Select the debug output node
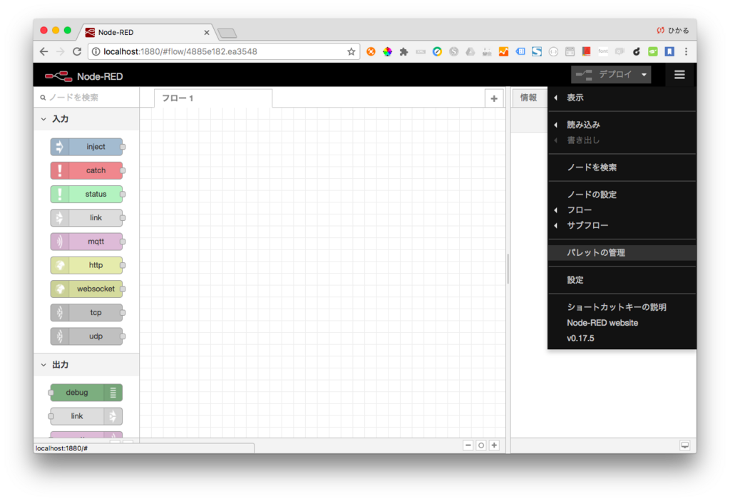Viewport: 730px width, 501px height. 86,393
